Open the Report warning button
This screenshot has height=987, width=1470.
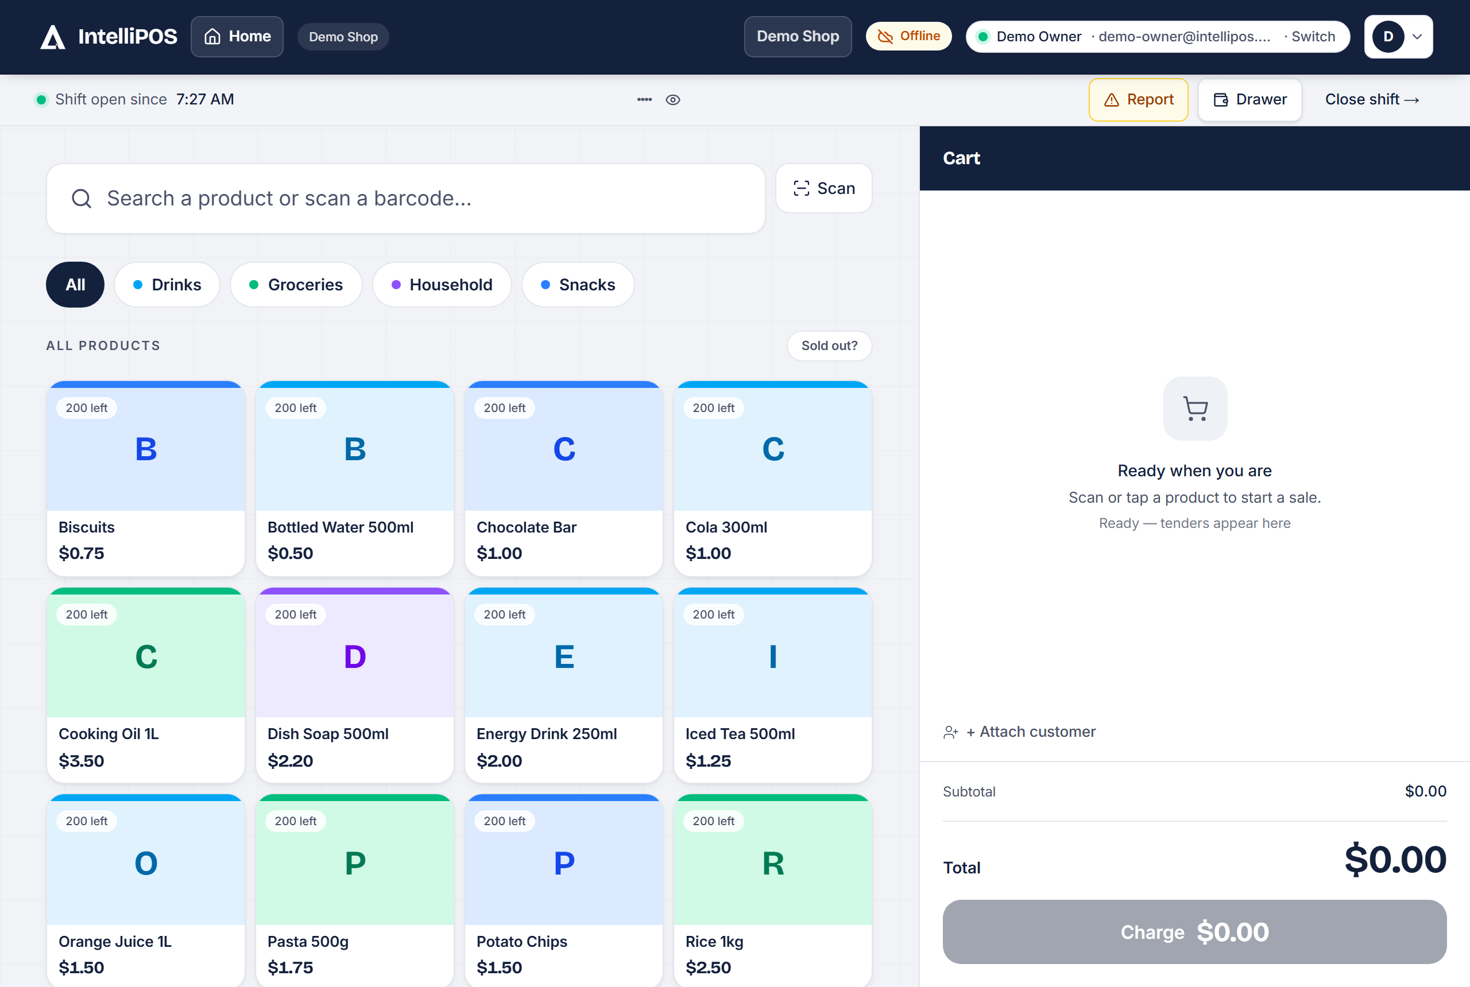tap(1138, 99)
